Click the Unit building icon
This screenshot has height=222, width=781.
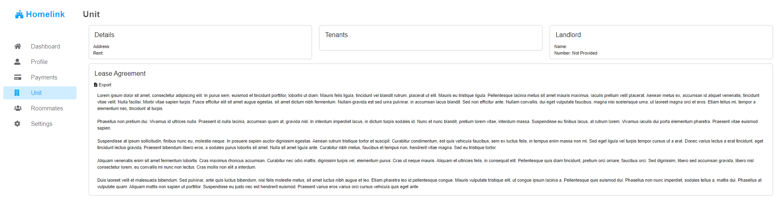tap(17, 93)
